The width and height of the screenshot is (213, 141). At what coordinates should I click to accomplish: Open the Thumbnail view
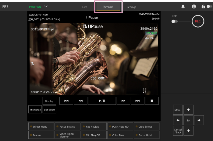tap(35, 109)
